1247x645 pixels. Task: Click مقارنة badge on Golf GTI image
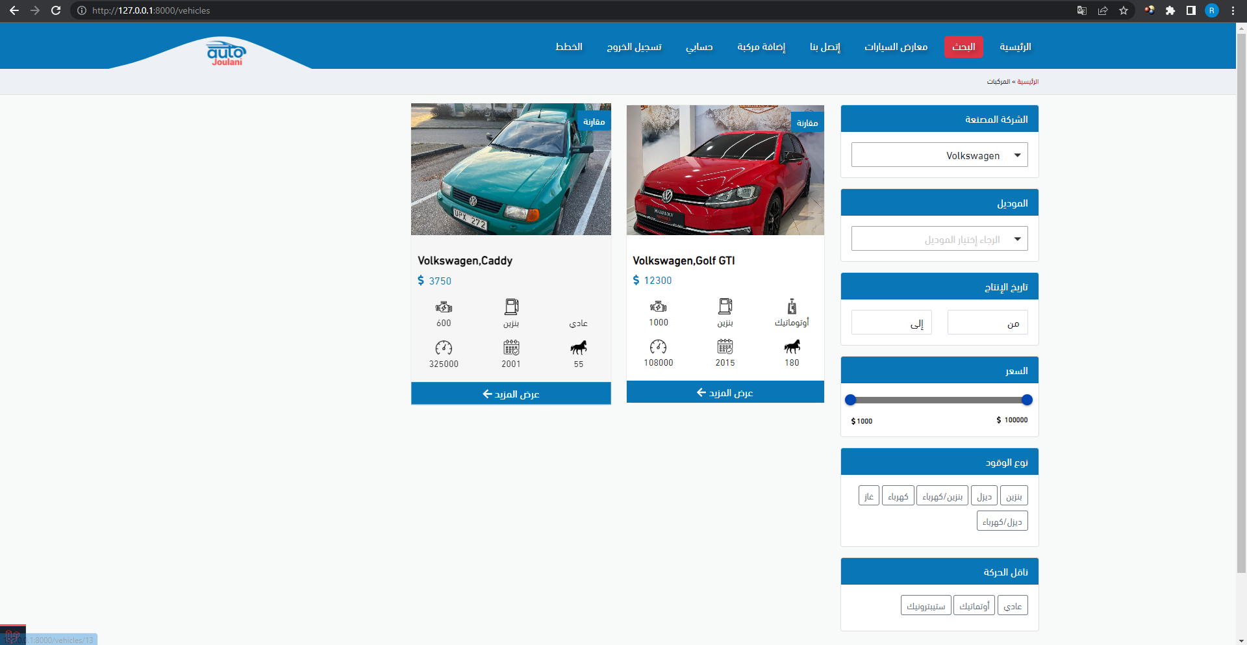[x=807, y=123]
